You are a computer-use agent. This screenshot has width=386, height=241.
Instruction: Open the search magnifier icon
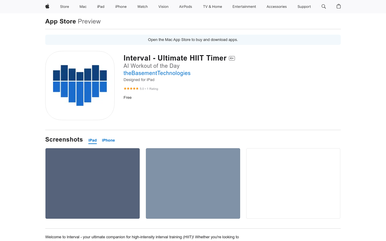pyautogui.click(x=324, y=6)
